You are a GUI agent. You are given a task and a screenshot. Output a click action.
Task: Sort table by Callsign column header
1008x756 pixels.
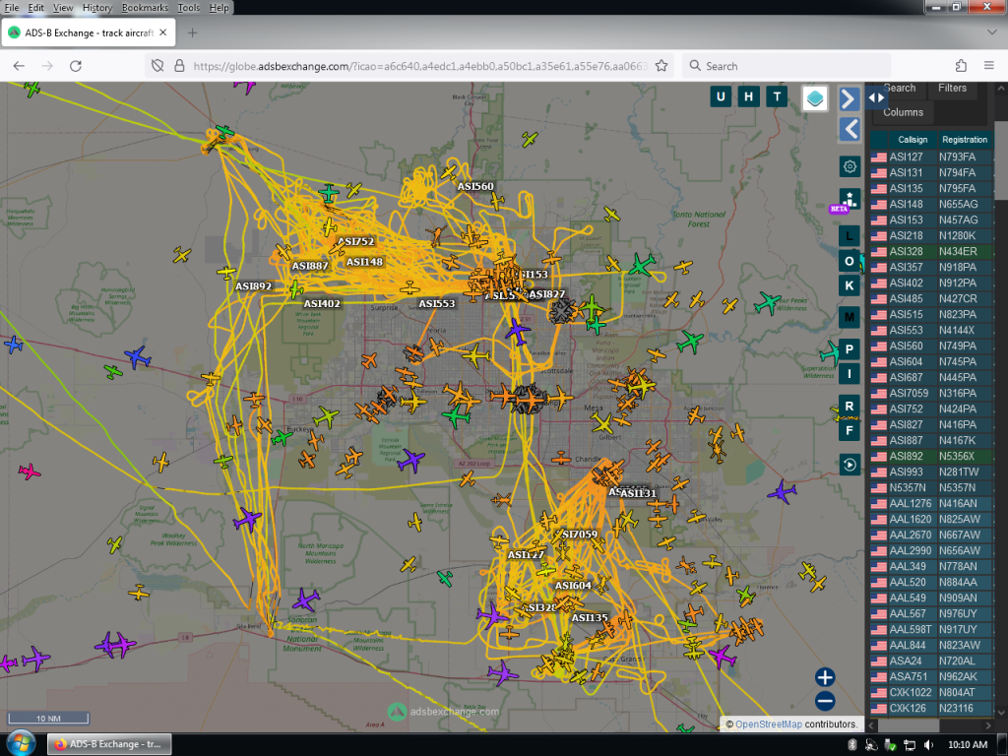pos(913,140)
